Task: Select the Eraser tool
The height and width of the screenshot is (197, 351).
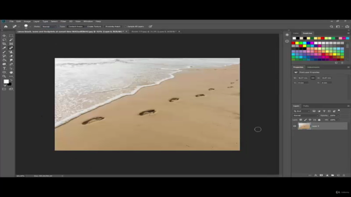Action: tap(11, 56)
